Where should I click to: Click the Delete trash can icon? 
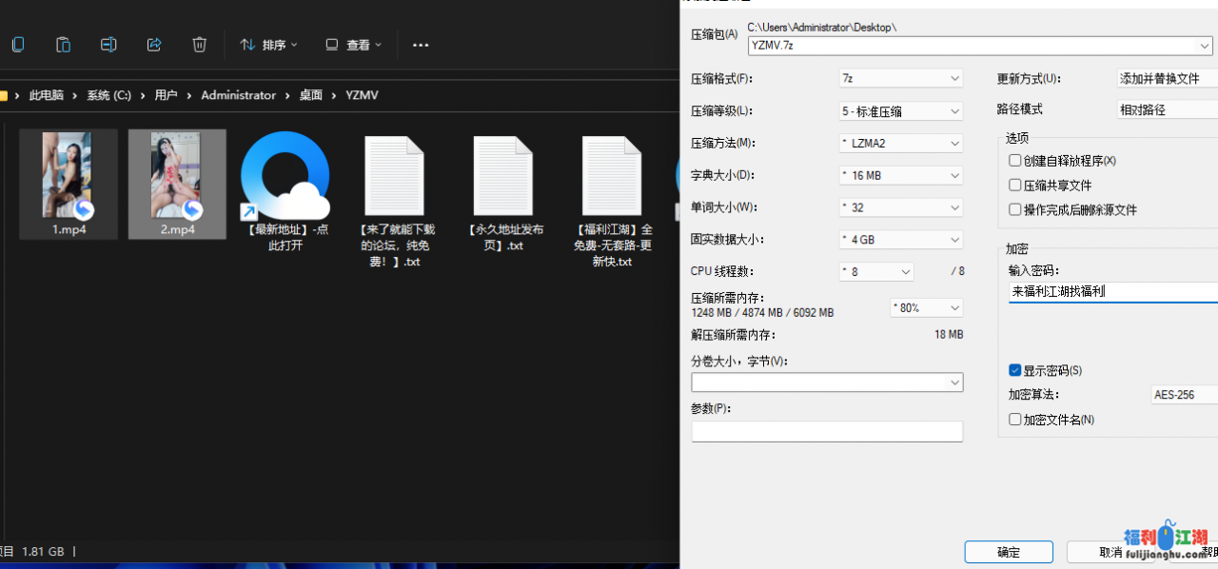click(199, 45)
